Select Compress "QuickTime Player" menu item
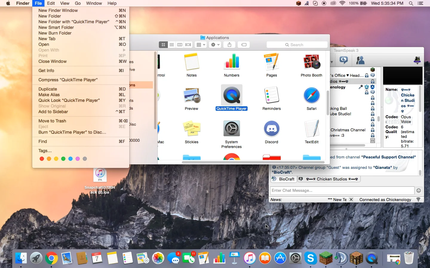This screenshot has width=430, height=268. pyautogui.click(x=81, y=80)
